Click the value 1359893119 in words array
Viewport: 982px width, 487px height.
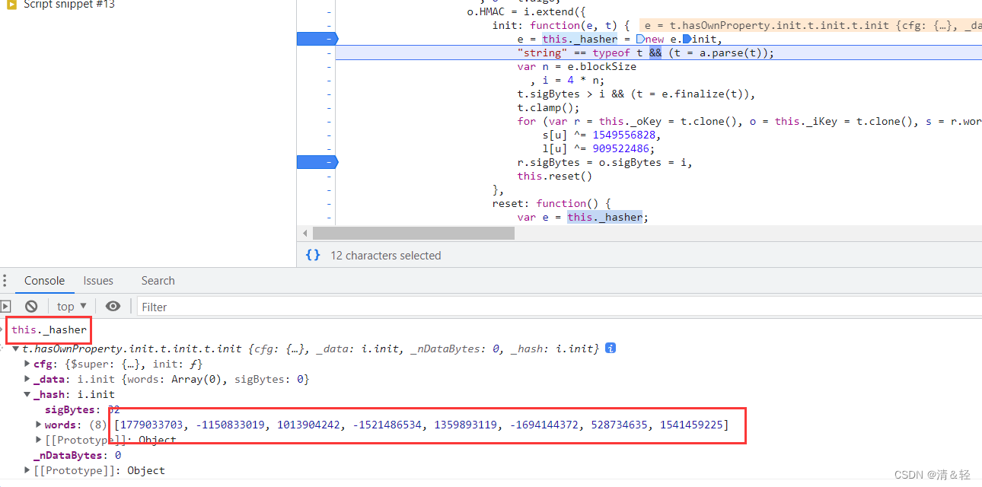(466, 425)
